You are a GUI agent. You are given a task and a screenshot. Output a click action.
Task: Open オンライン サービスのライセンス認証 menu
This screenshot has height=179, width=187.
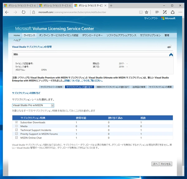pos(59,35)
